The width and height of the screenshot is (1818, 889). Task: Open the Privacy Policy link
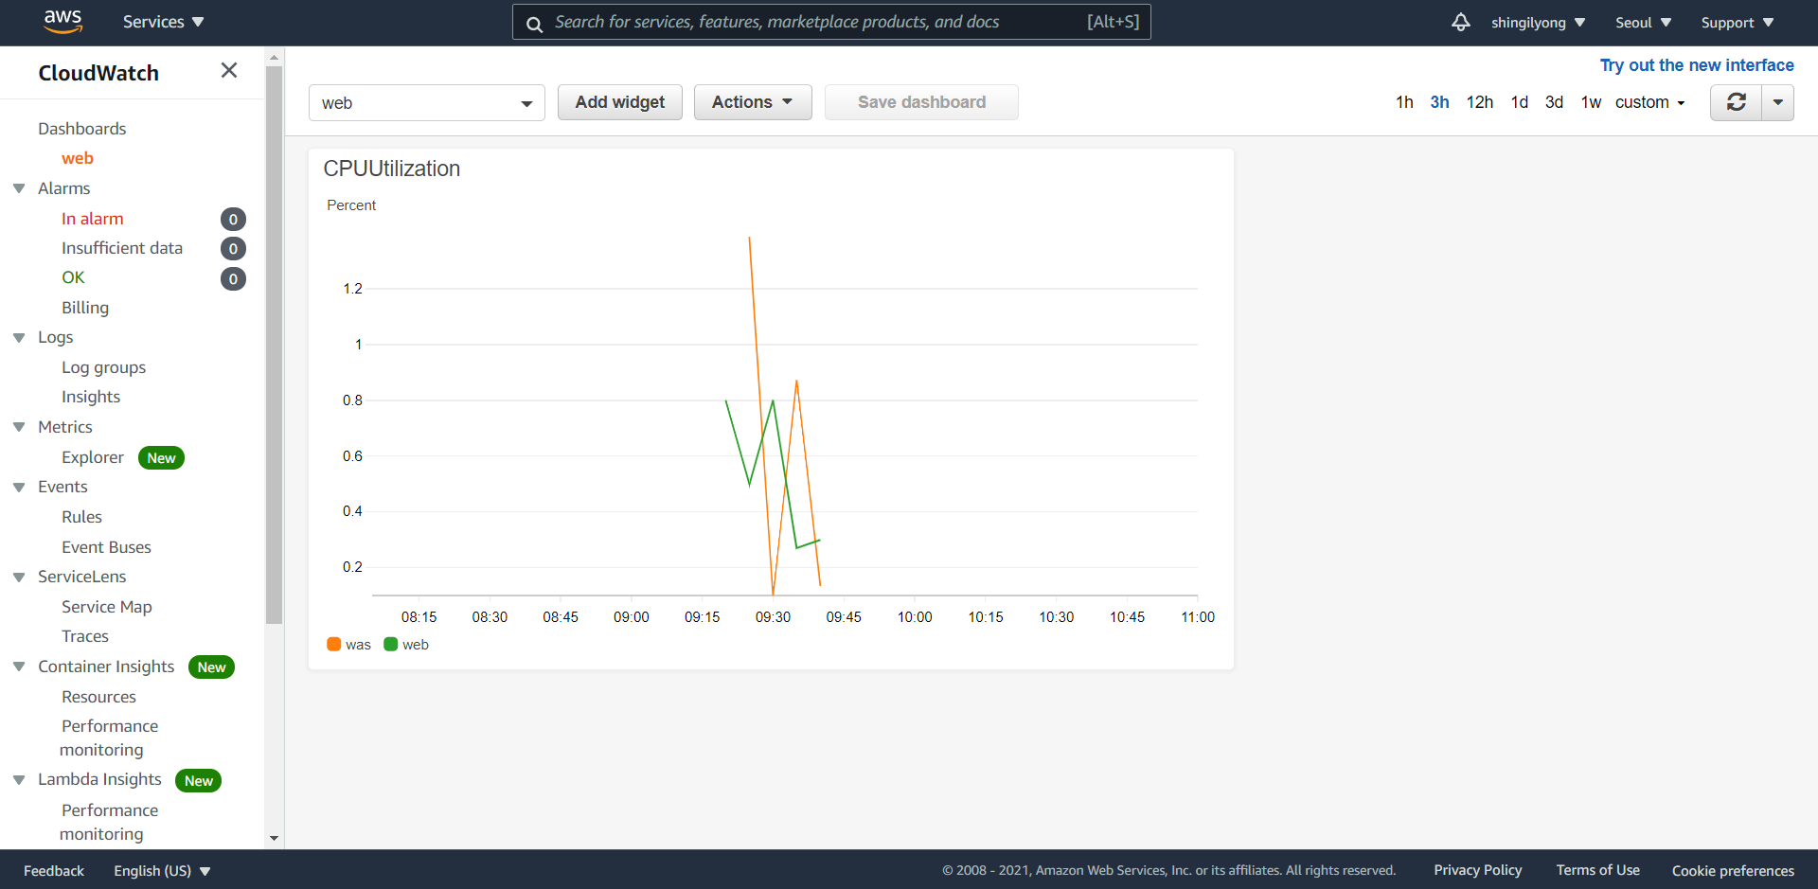point(1477,870)
